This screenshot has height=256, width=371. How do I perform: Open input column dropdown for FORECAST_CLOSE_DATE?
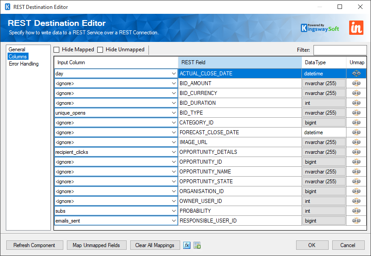point(173,132)
